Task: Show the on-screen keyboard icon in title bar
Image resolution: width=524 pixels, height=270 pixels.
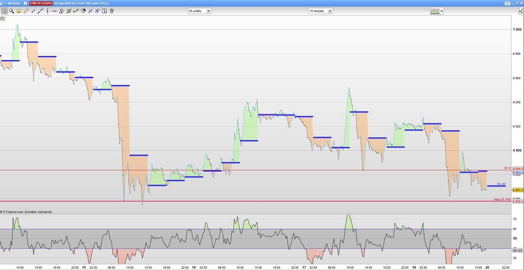Action: tap(508, 3)
